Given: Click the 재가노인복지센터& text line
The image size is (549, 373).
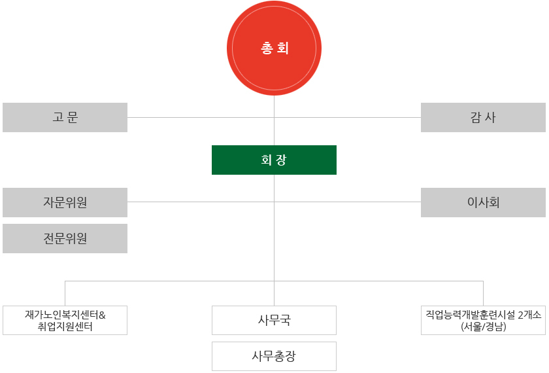Looking at the screenshot, I should click(65, 314).
